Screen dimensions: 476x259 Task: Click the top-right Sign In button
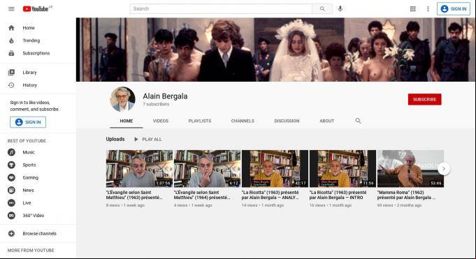[454, 9]
